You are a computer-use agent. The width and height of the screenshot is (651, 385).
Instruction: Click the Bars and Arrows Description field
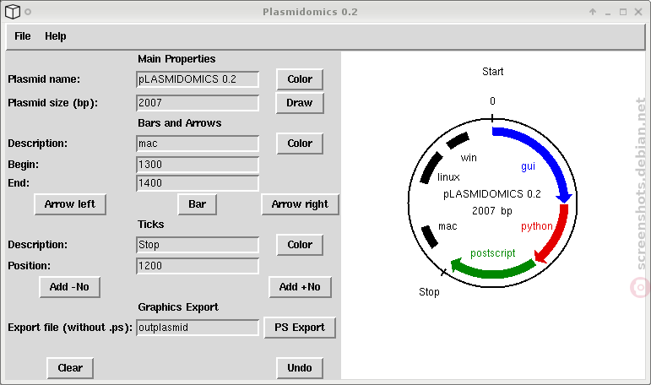click(x=198, y=144)
